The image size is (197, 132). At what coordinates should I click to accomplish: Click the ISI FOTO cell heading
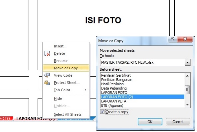(x=103, y=20)
